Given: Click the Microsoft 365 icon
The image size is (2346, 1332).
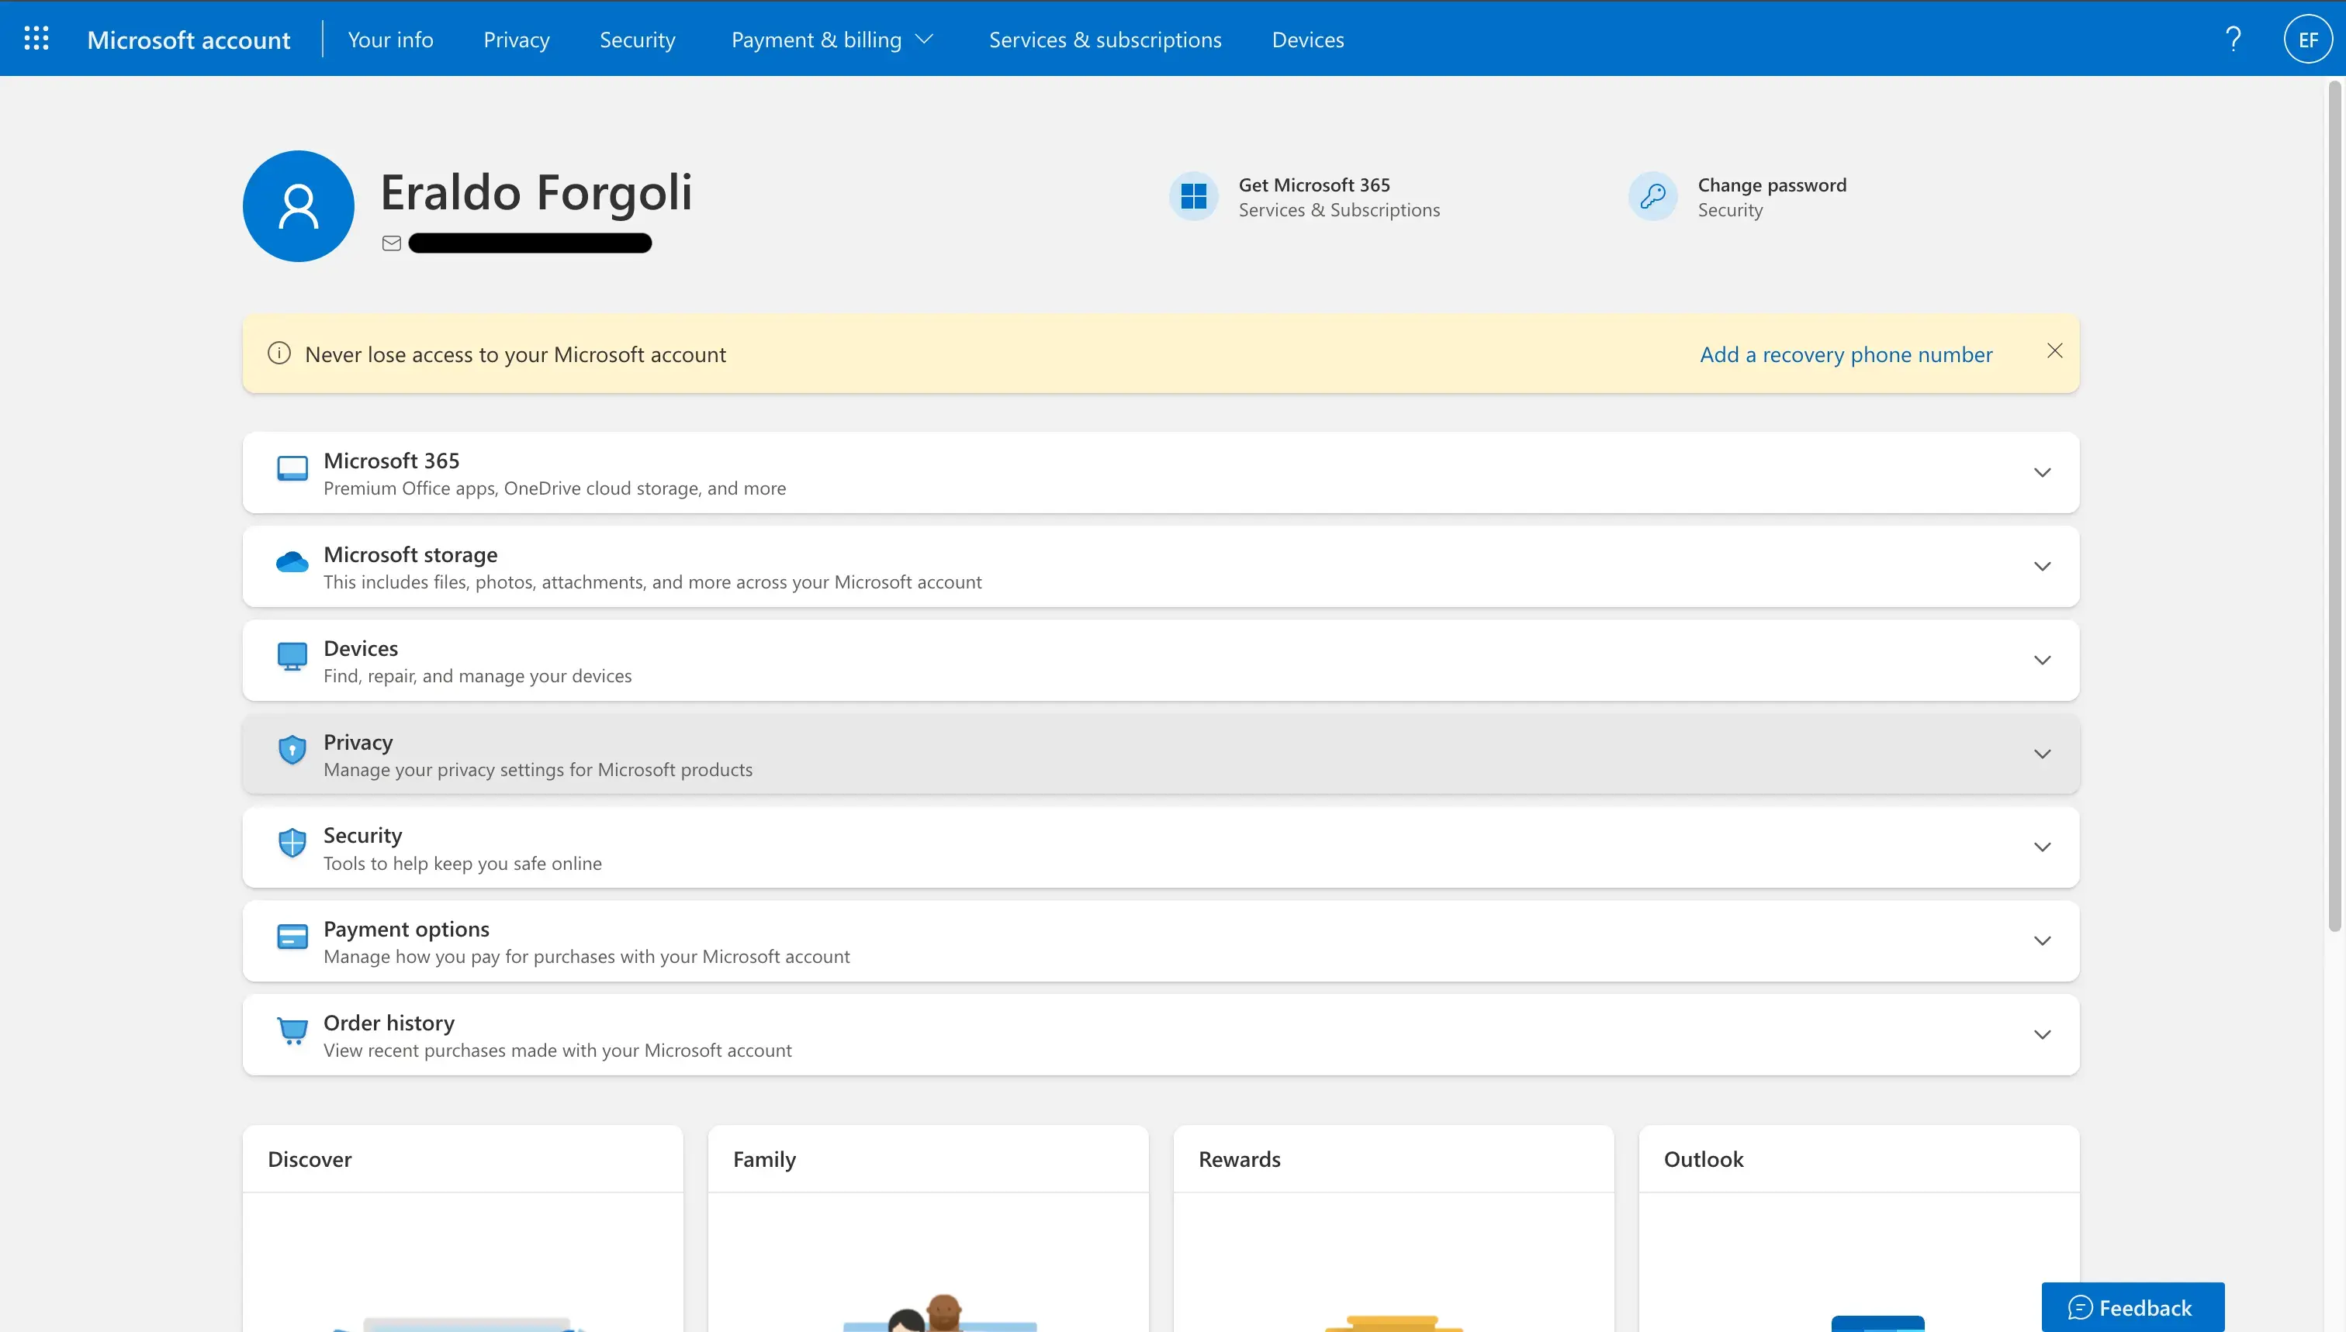Looking at the screenshot, I should 292,469.
